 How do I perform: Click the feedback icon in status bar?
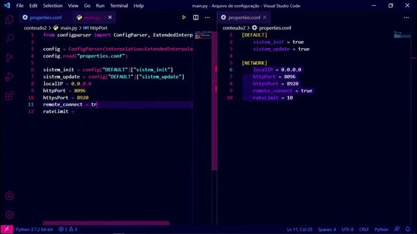pos(397,229)
